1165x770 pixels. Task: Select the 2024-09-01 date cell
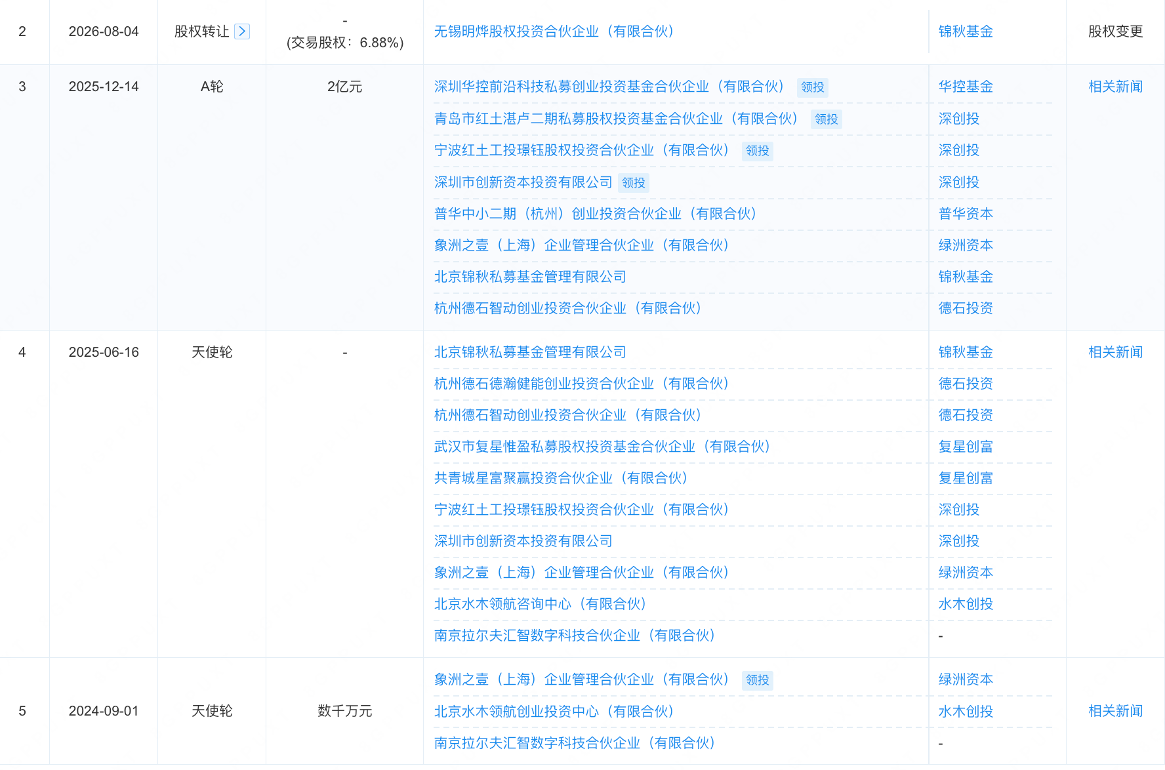(x=104, y=711)
